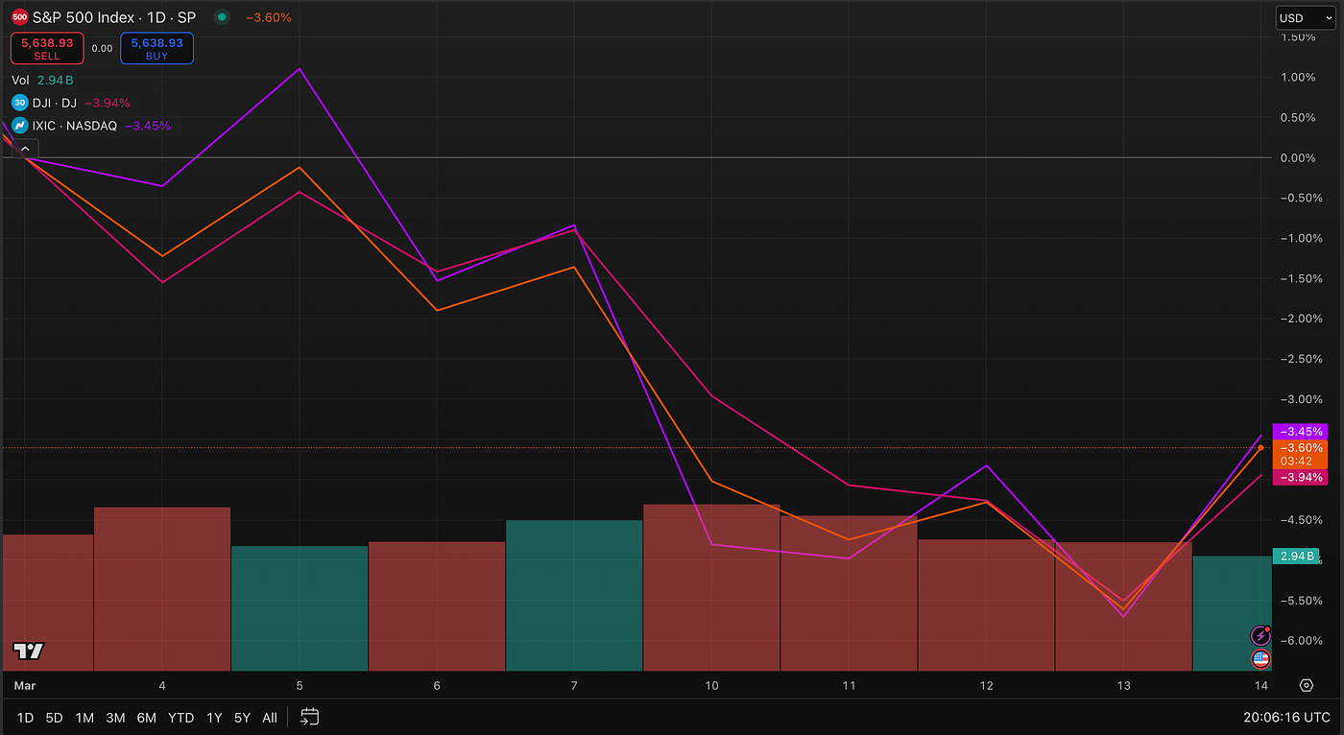Click the BUY 5,638.93 button
Viewport: 1344px width, 735px height.
pos(156,48)
